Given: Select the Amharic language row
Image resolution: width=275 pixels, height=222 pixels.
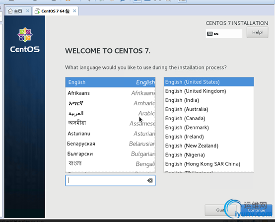Looking at the screenshot, I should [110, 103].
